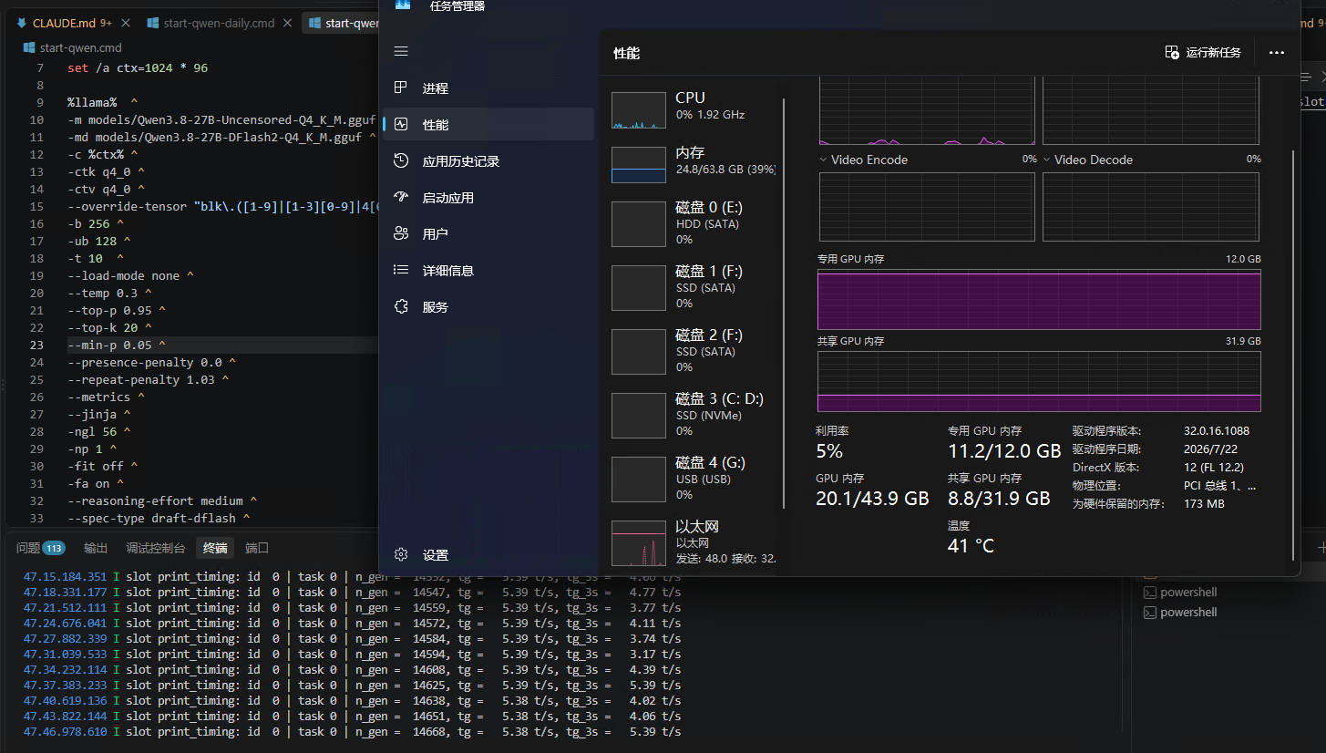Close the start-qwen-daily.cmd tab

[288, 23]
